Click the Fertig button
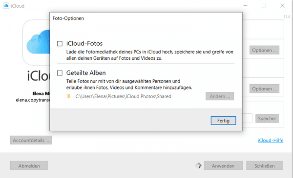293x178 pixels. (223, 121)
